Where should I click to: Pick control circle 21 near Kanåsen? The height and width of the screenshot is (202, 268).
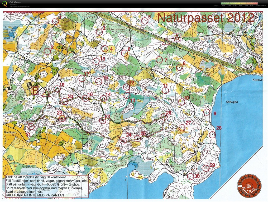(31, 127)
